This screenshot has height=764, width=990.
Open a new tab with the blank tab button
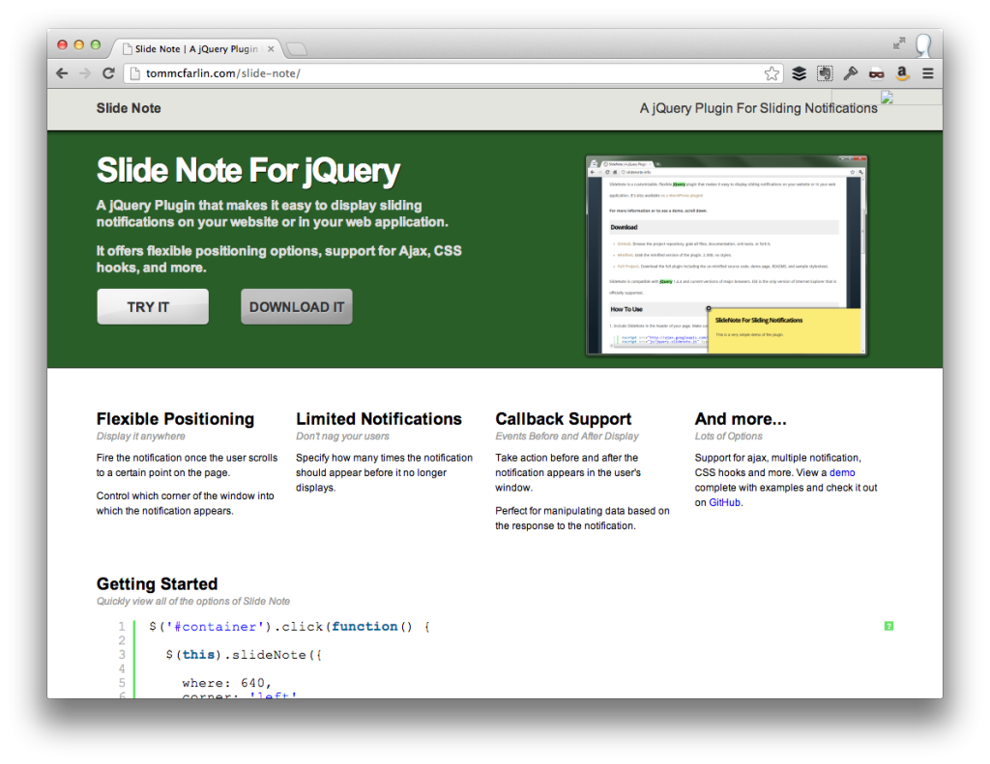point(297,48)
